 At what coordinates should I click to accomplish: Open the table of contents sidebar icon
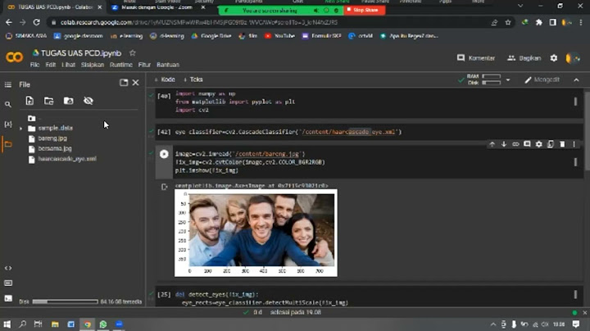(x=8, y=84)
